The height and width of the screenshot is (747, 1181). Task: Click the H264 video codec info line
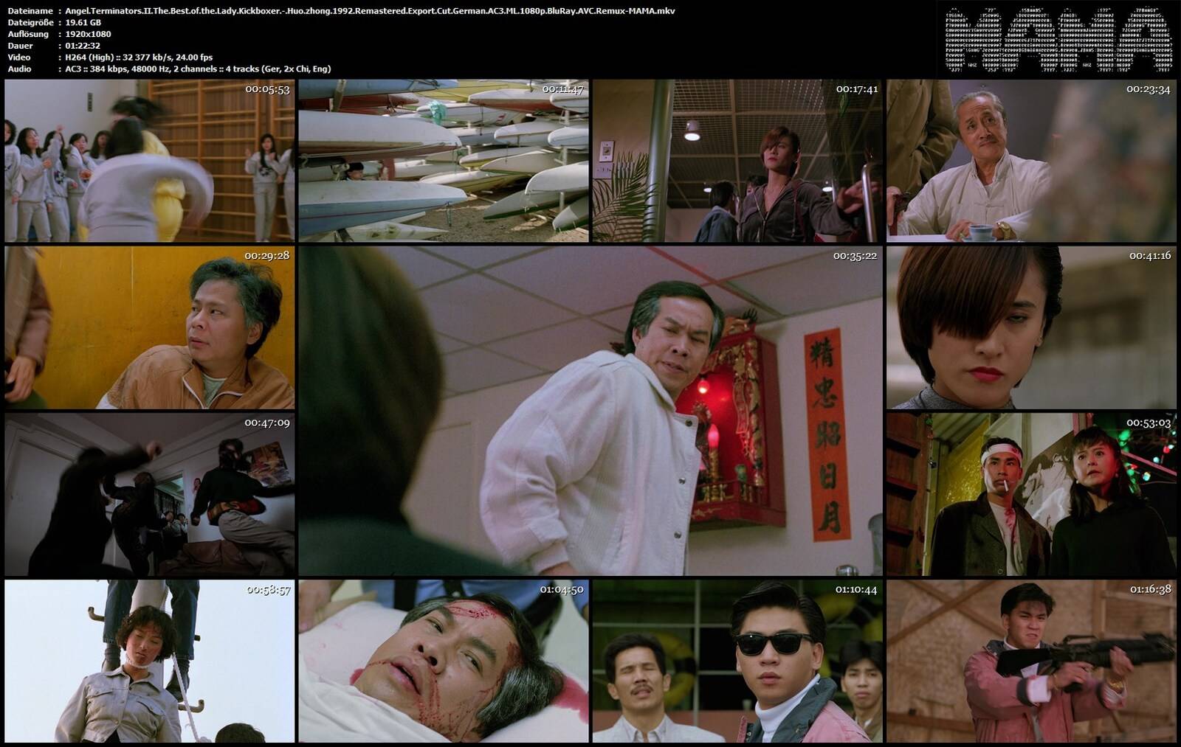(139, 57)
